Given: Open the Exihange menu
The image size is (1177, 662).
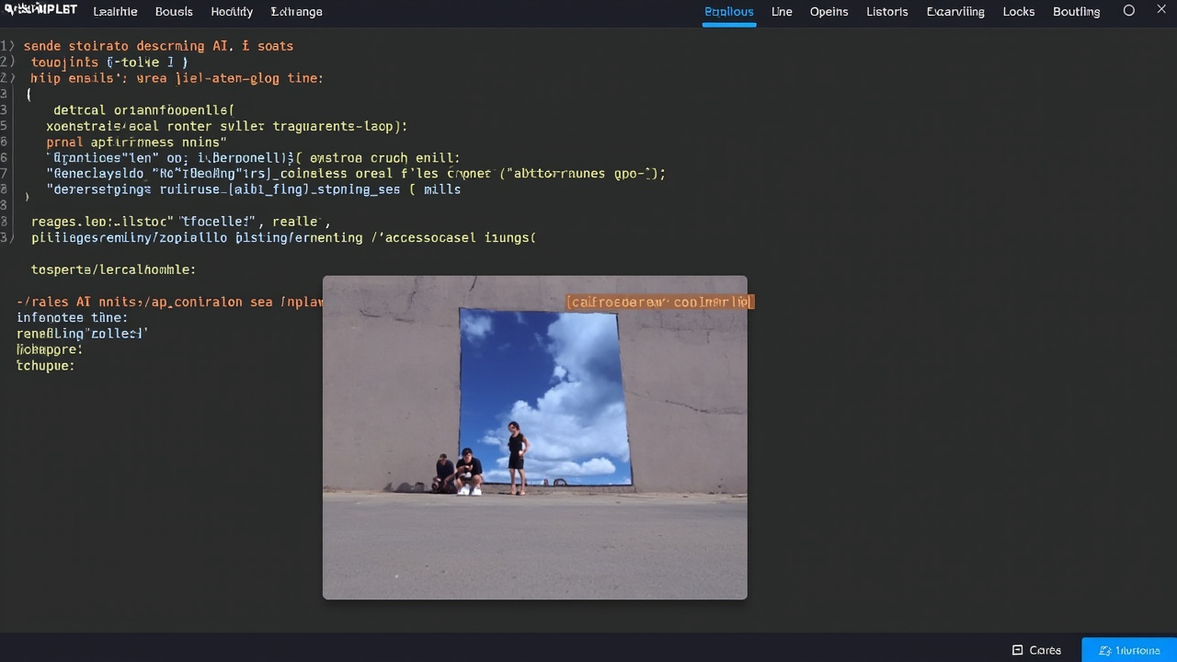Looking at the screenshot, I should click(x=296, y=12).
